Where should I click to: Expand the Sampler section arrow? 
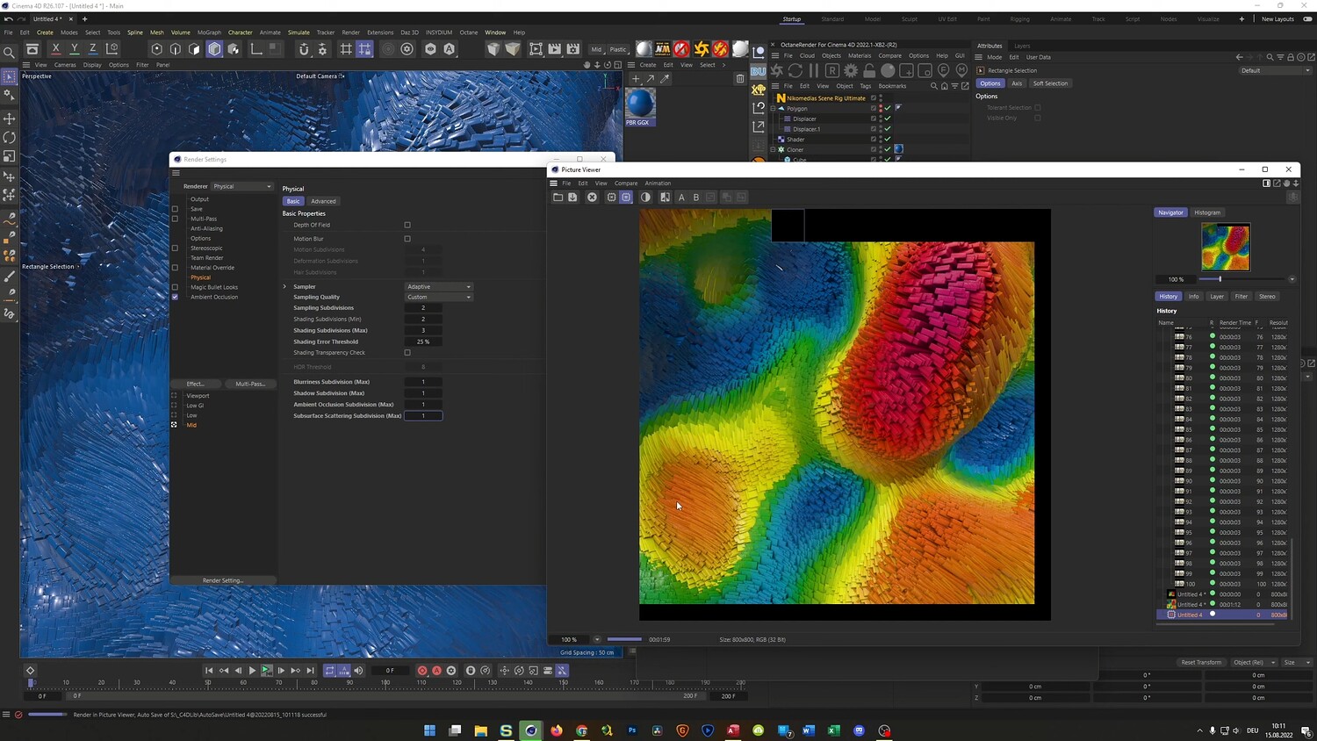pyautogui.click(x=284, y=286)
